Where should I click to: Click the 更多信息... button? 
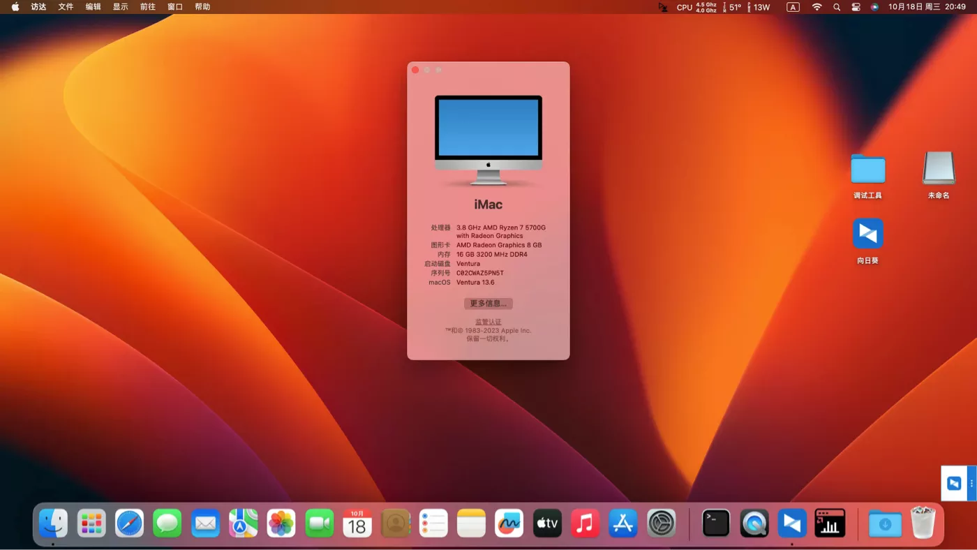point(488,303)
